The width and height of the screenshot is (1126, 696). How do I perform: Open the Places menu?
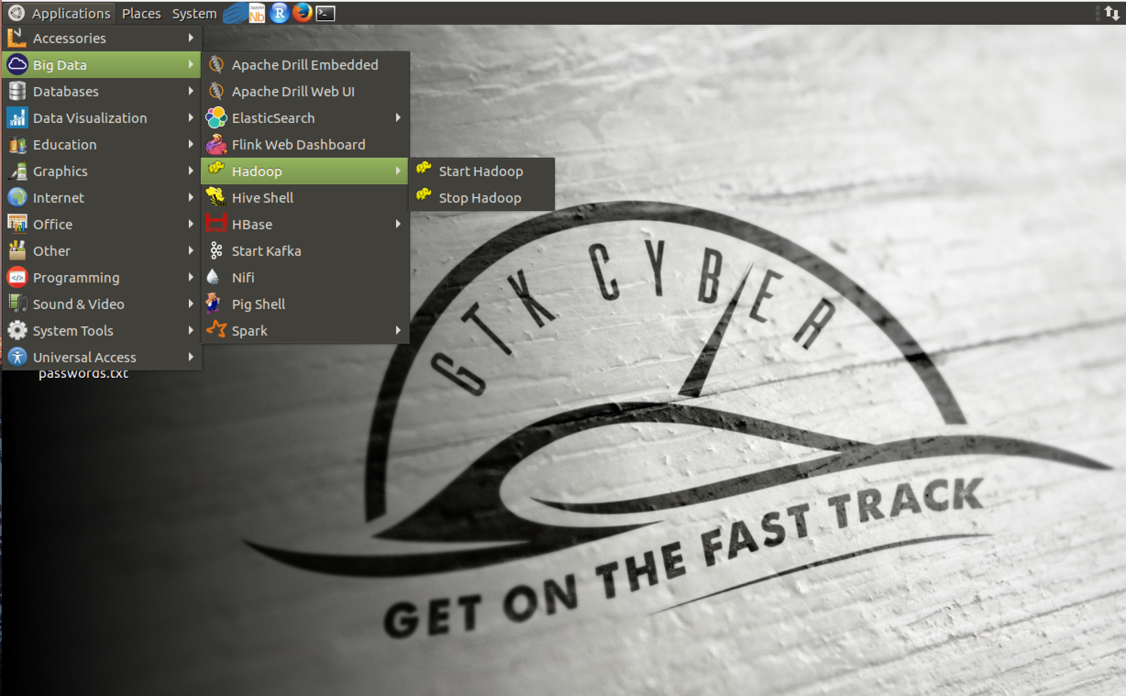pos(141,13)
